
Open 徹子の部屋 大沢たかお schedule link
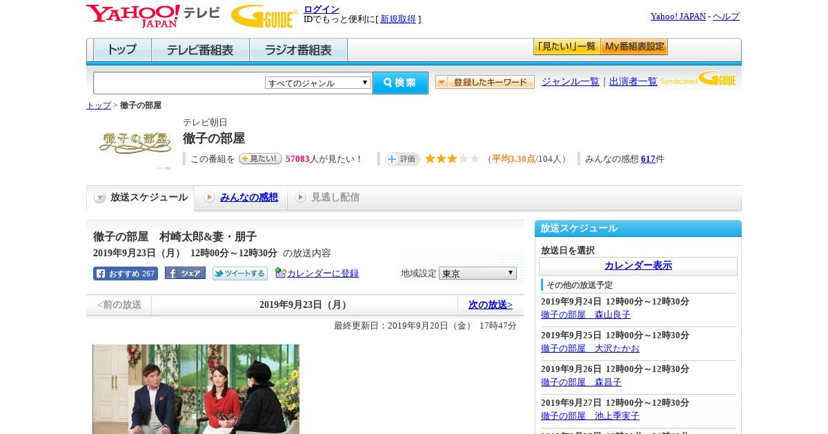tap(590, 349)
